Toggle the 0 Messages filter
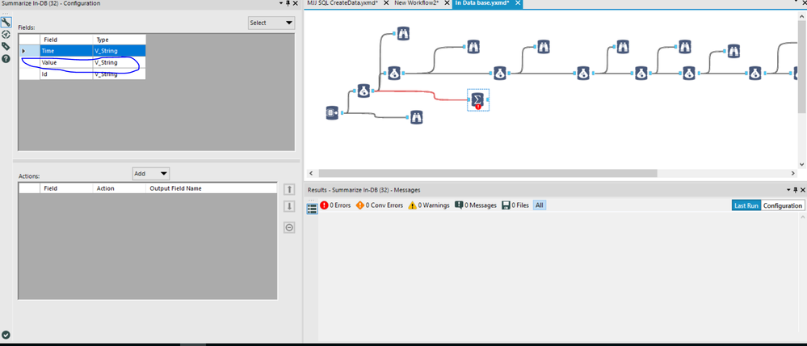 [476, 205]
